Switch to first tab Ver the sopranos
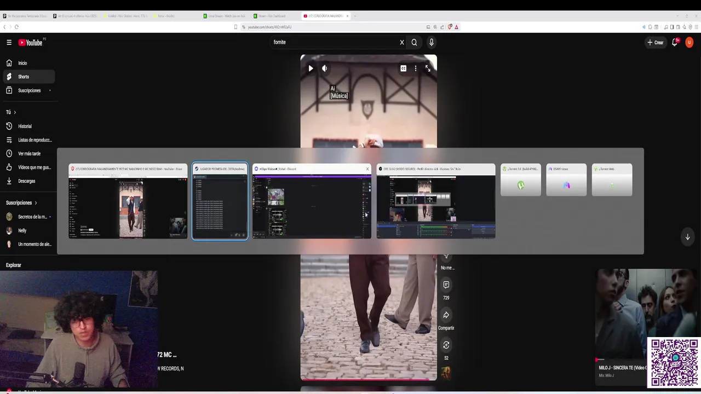The image size is (701, 394). (25, 16)
